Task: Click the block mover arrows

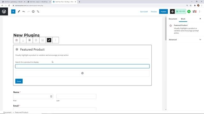Action: (23, 40)
